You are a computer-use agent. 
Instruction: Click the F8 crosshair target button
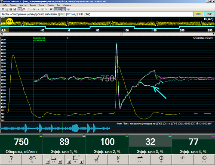[x=161, y=159]
